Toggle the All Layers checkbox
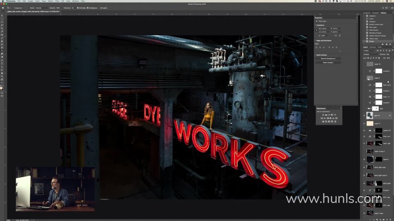 (x=99, y=8)
